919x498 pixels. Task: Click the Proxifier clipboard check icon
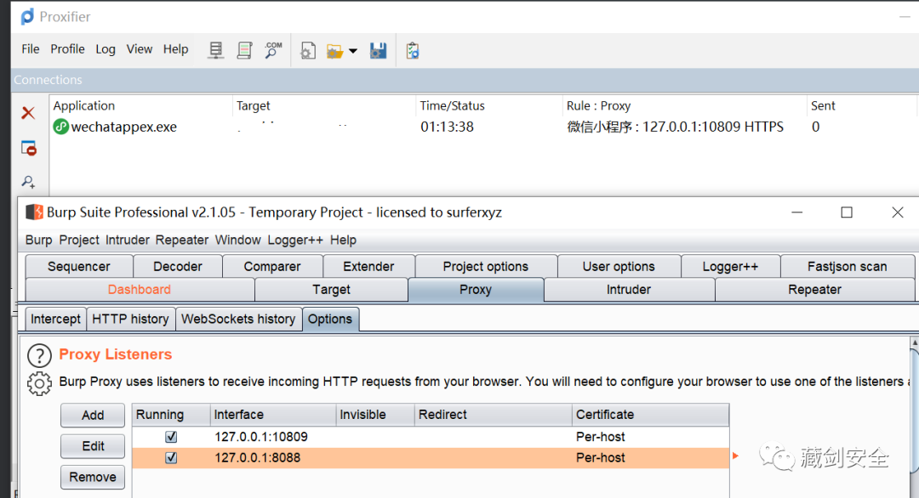tap(413, 51)
